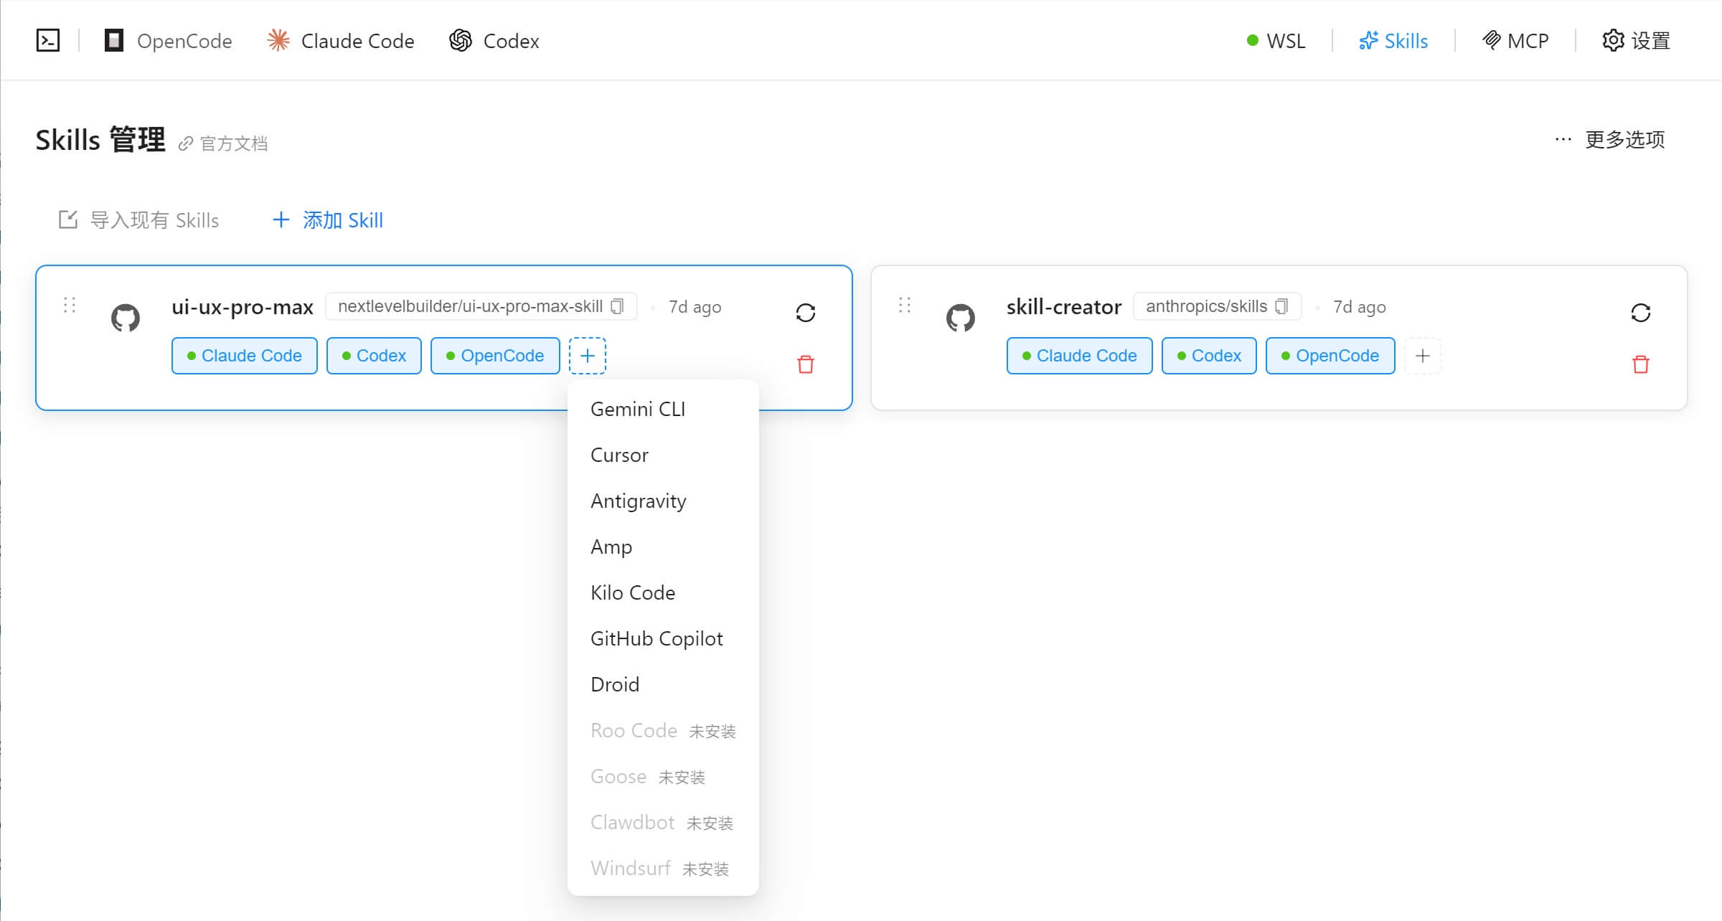Viewport: 1722px width, 921px height.
Task: Click the GitHub icon of skill-creator
Action: pyautogui.click(x=961, y=318)
